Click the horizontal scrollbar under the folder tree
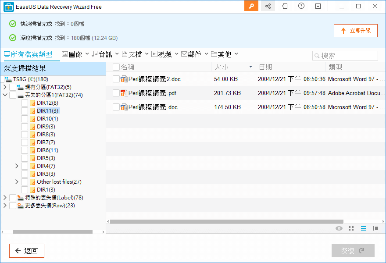This screenshot has width=386, height=263. [53, 231]
